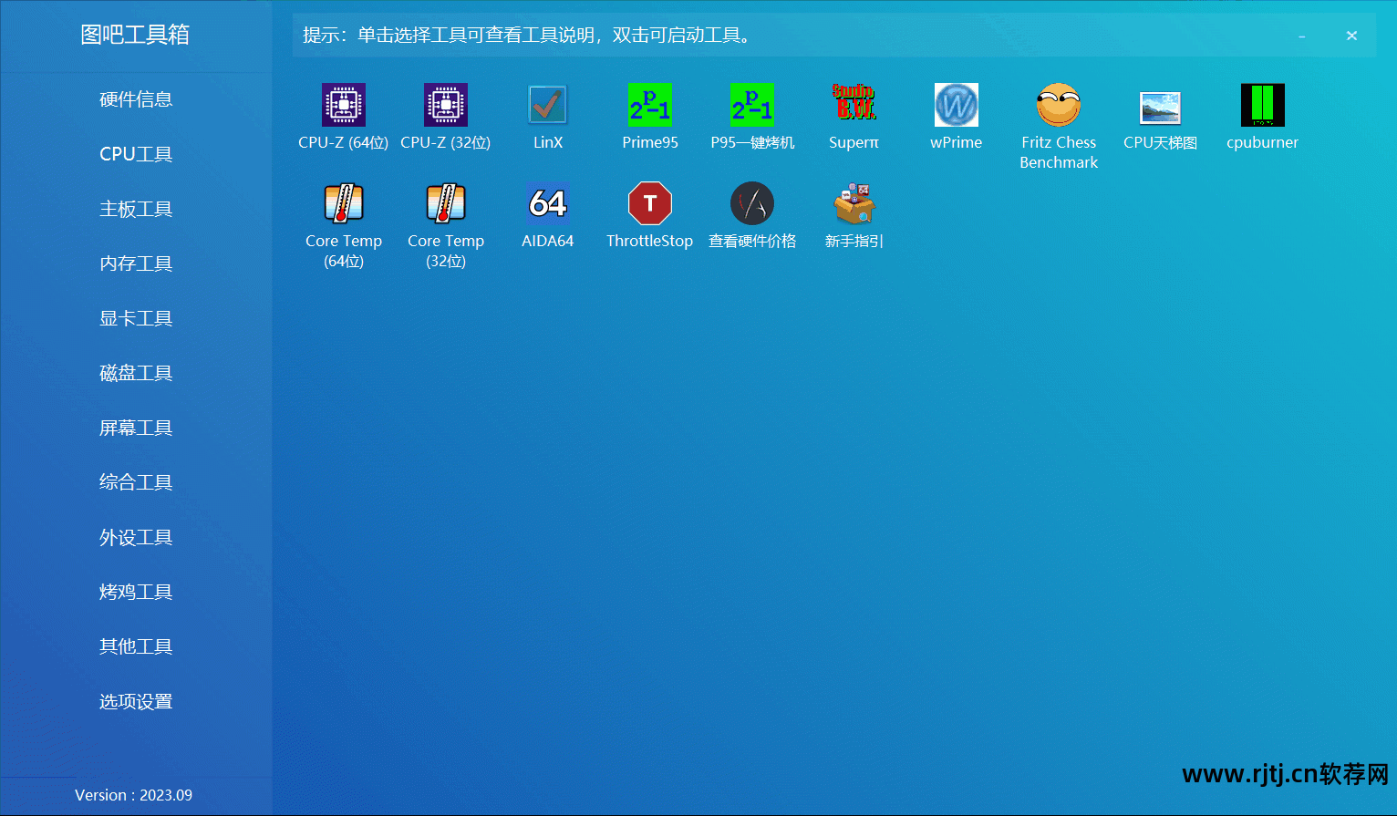
Task: Select the CPU-Z (64位) tool icon
Action: (344, 106)
